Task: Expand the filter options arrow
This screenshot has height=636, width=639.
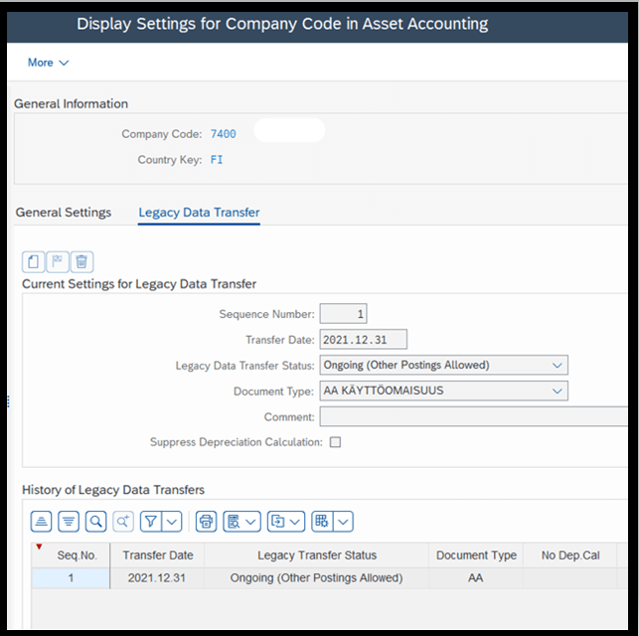Action: [172, 522]
